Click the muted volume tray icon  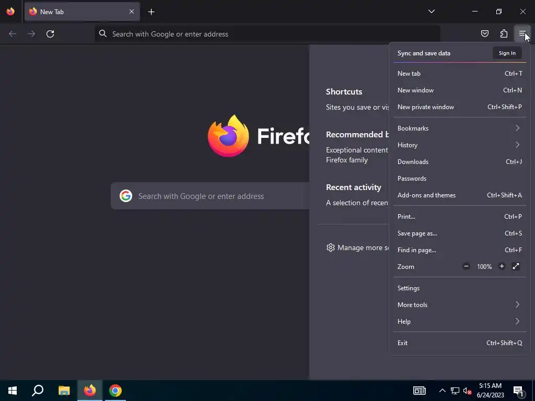468,391
